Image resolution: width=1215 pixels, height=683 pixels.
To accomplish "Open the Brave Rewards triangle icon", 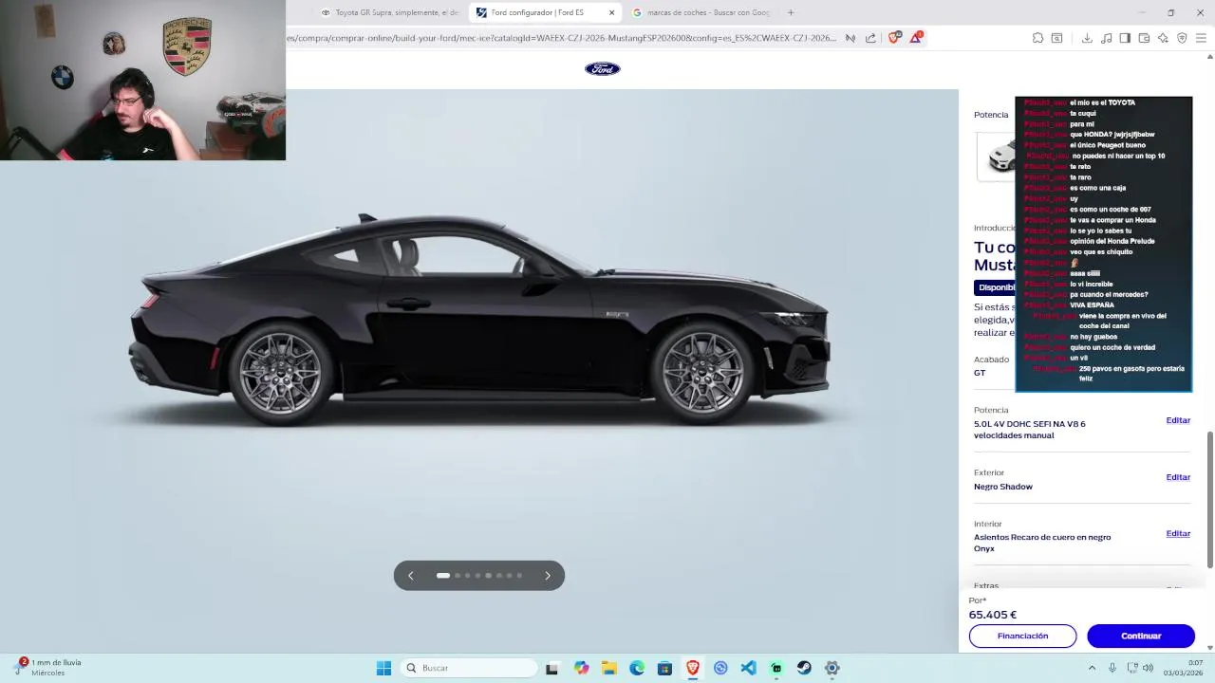I will click(x=916, y=38).
